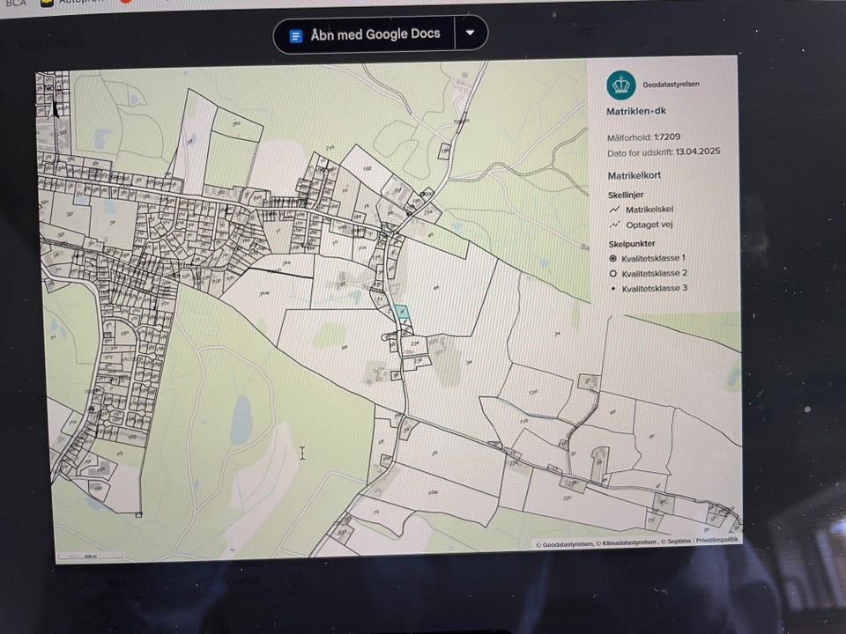Click the map scale bar

(x=91, y=556)
